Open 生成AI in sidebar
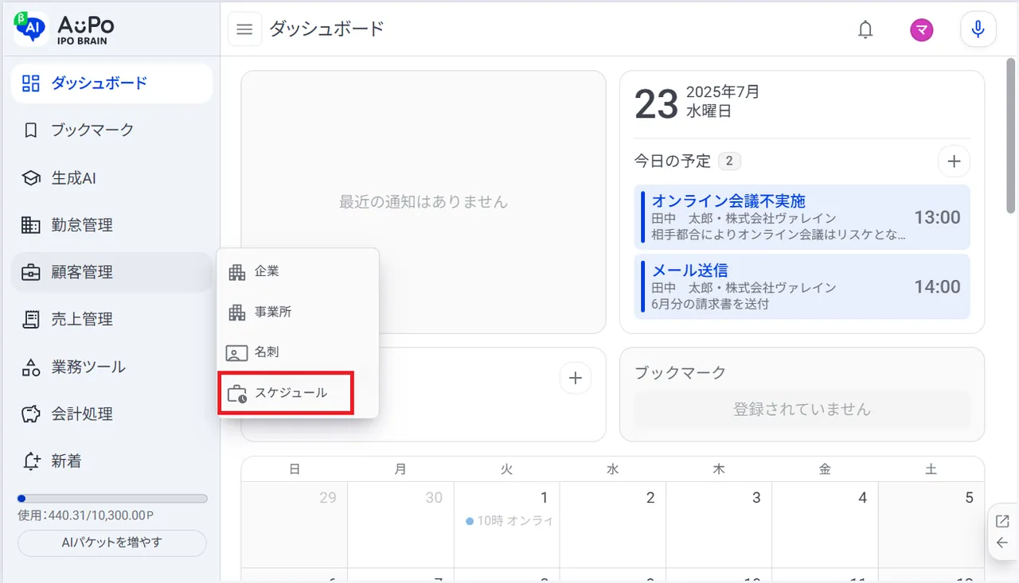Image resolution: width=1019 pixels, height=583 pixels. click(111, 178)
